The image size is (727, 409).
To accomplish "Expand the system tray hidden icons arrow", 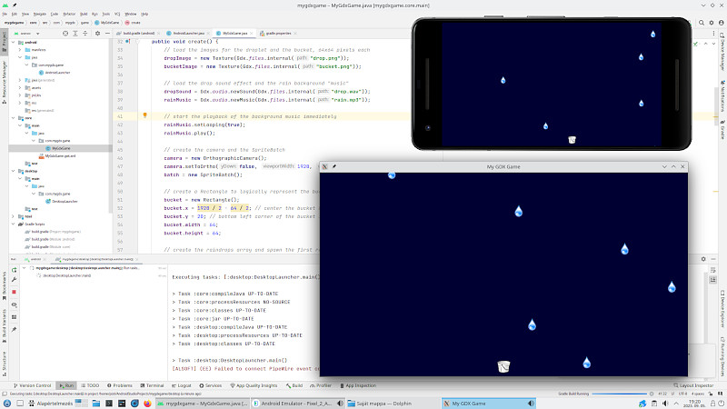I will tap(676, 404).
